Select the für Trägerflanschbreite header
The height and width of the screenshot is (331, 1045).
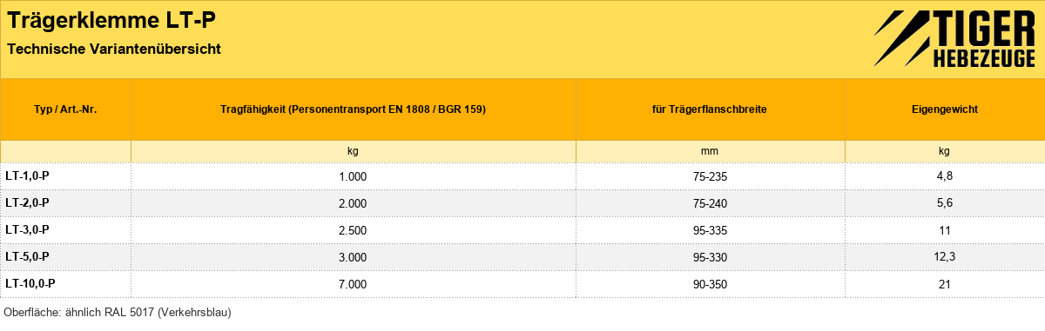click(710, 109)
